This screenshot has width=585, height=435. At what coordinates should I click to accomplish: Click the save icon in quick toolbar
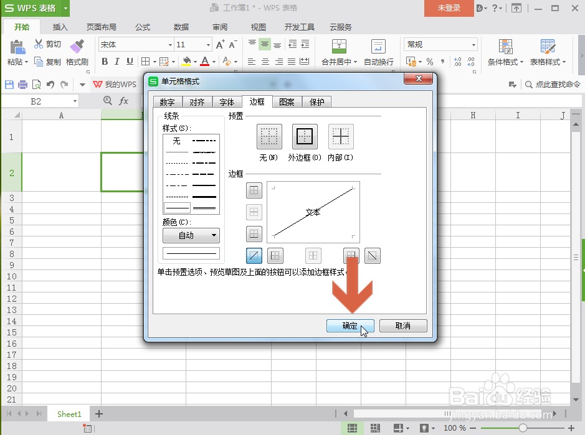click(x=9, y=85)
